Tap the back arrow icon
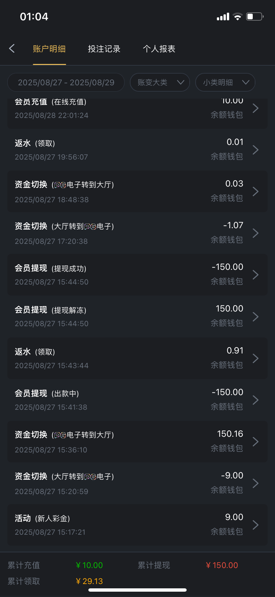This screenshot has height=597, width=275. tap(12, 49)
